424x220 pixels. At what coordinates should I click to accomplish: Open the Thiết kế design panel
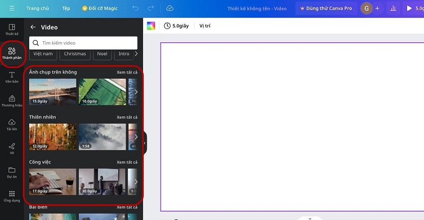click(x=12, y=30)
